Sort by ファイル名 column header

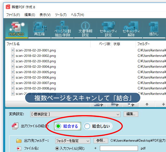[x=48, y=44]
